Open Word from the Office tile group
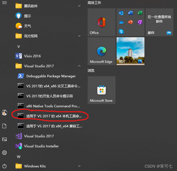Image resolution: width=177 pixels, height=171 pixels. click(130, 13)
